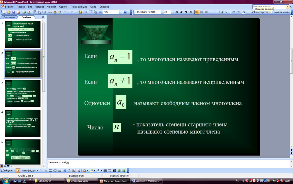Select slide 4 thumbnail
This screenshot has width=293, height=184.
23,123
